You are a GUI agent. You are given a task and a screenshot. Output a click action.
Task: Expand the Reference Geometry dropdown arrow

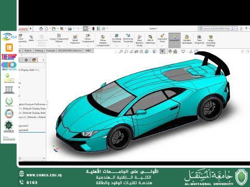(128, 46)
